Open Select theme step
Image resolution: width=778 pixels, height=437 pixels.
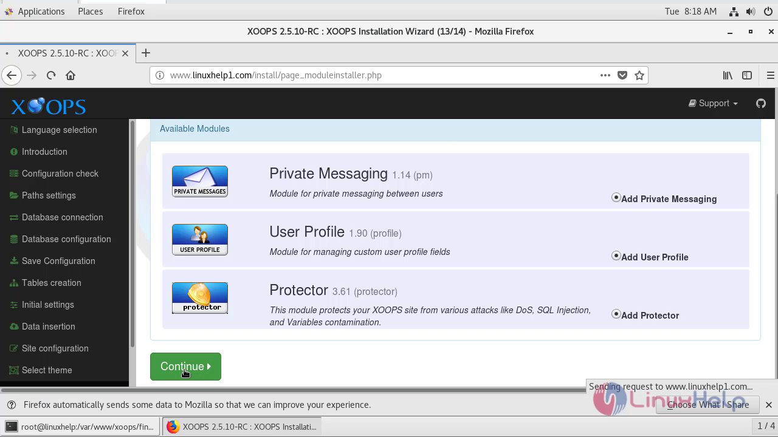[x=47, y=370]
